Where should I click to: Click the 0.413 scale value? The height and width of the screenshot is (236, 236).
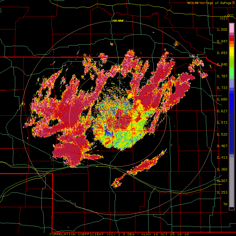[222, 158]
